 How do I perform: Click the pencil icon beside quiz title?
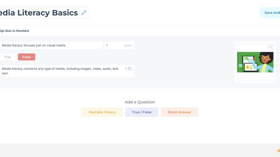84,13
